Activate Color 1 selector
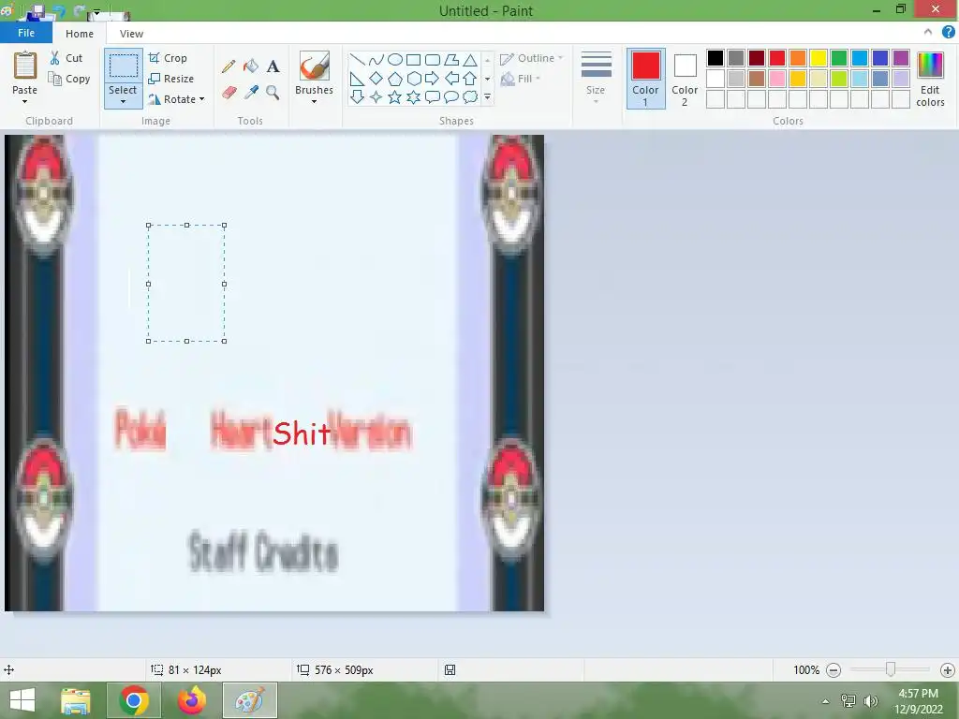 click(x=646, y=79)
